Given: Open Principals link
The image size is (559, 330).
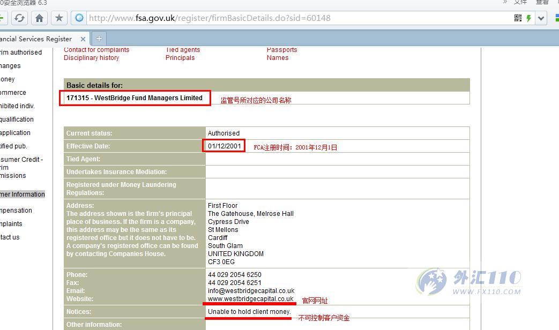Looking at the screenshot, I should coord(180,58).
